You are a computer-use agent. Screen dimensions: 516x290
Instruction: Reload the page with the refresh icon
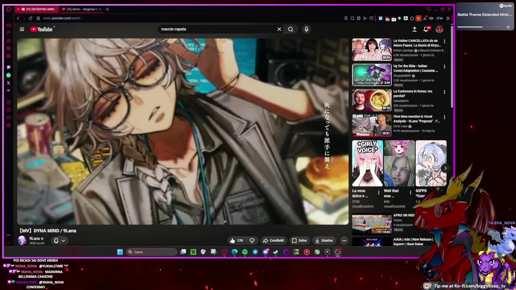(30, 18)
